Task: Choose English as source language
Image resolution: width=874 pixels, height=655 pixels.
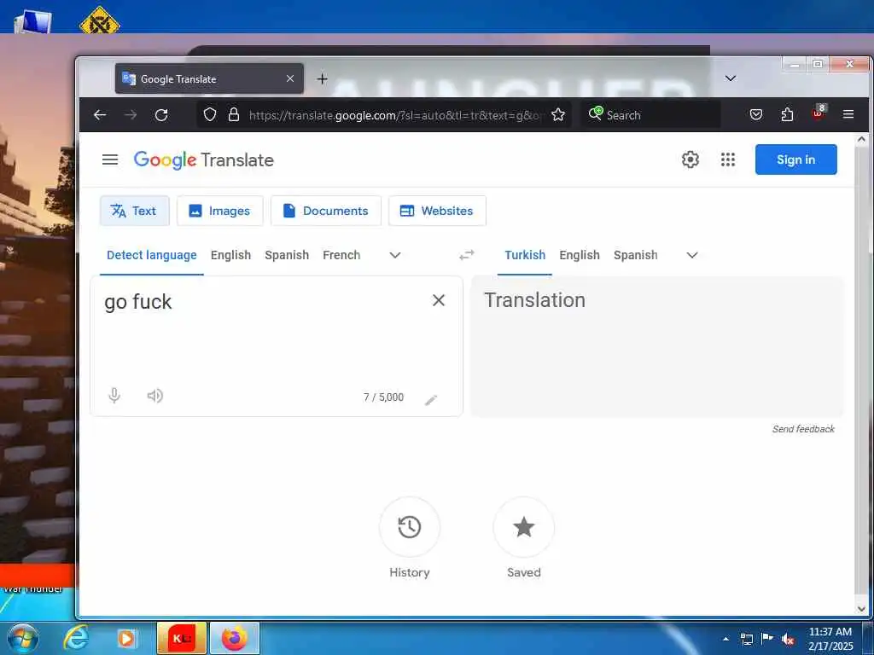Action: click(230, 255)
